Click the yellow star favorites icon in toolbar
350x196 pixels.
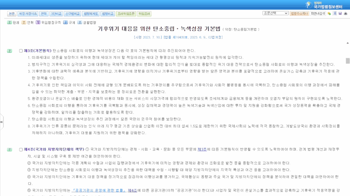coord(329,13)
